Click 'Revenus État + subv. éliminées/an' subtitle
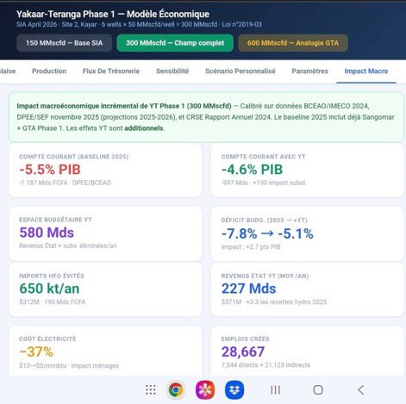The height and width of the screenshot is (404, 406). click(x=68, y=246)
